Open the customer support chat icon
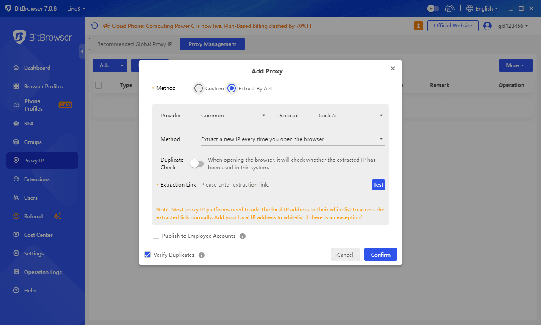This screenshot has width=541, height=325. (450, 8)
